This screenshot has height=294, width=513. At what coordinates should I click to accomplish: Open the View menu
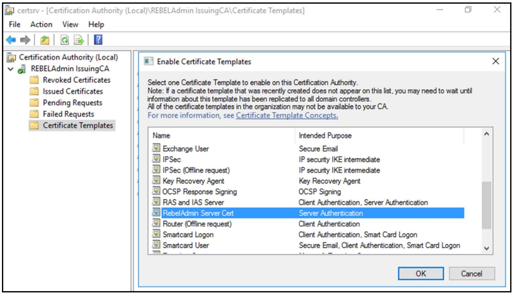click(70, 24)
